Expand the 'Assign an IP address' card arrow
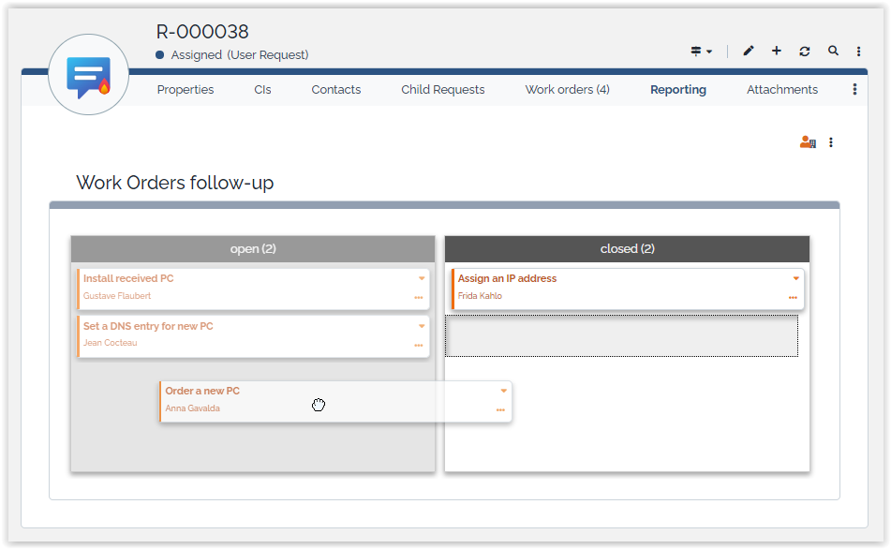The width and height of the screenshot is (891, 549). coord(796,279)
